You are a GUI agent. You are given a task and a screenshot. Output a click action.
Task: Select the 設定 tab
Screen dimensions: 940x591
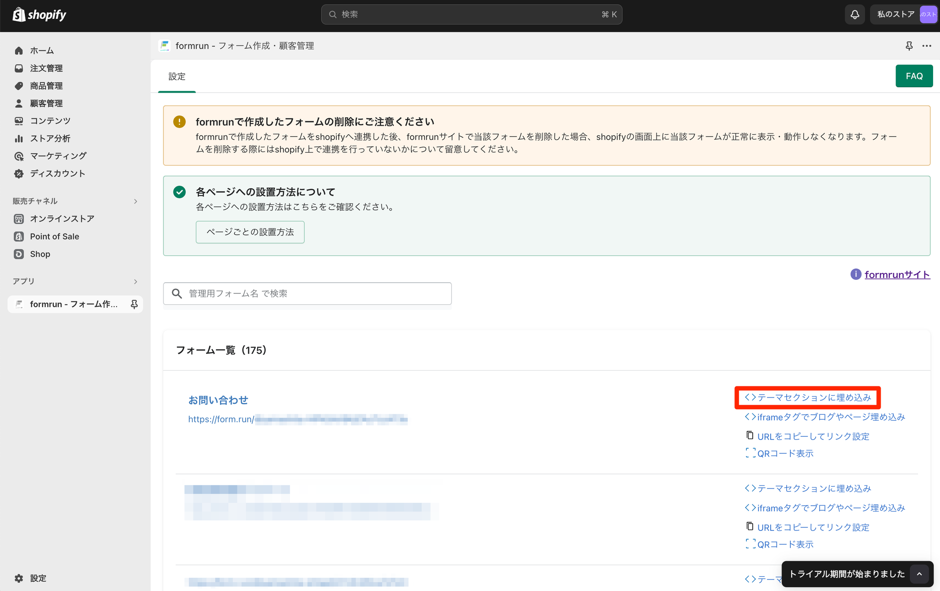pos(177,77)
